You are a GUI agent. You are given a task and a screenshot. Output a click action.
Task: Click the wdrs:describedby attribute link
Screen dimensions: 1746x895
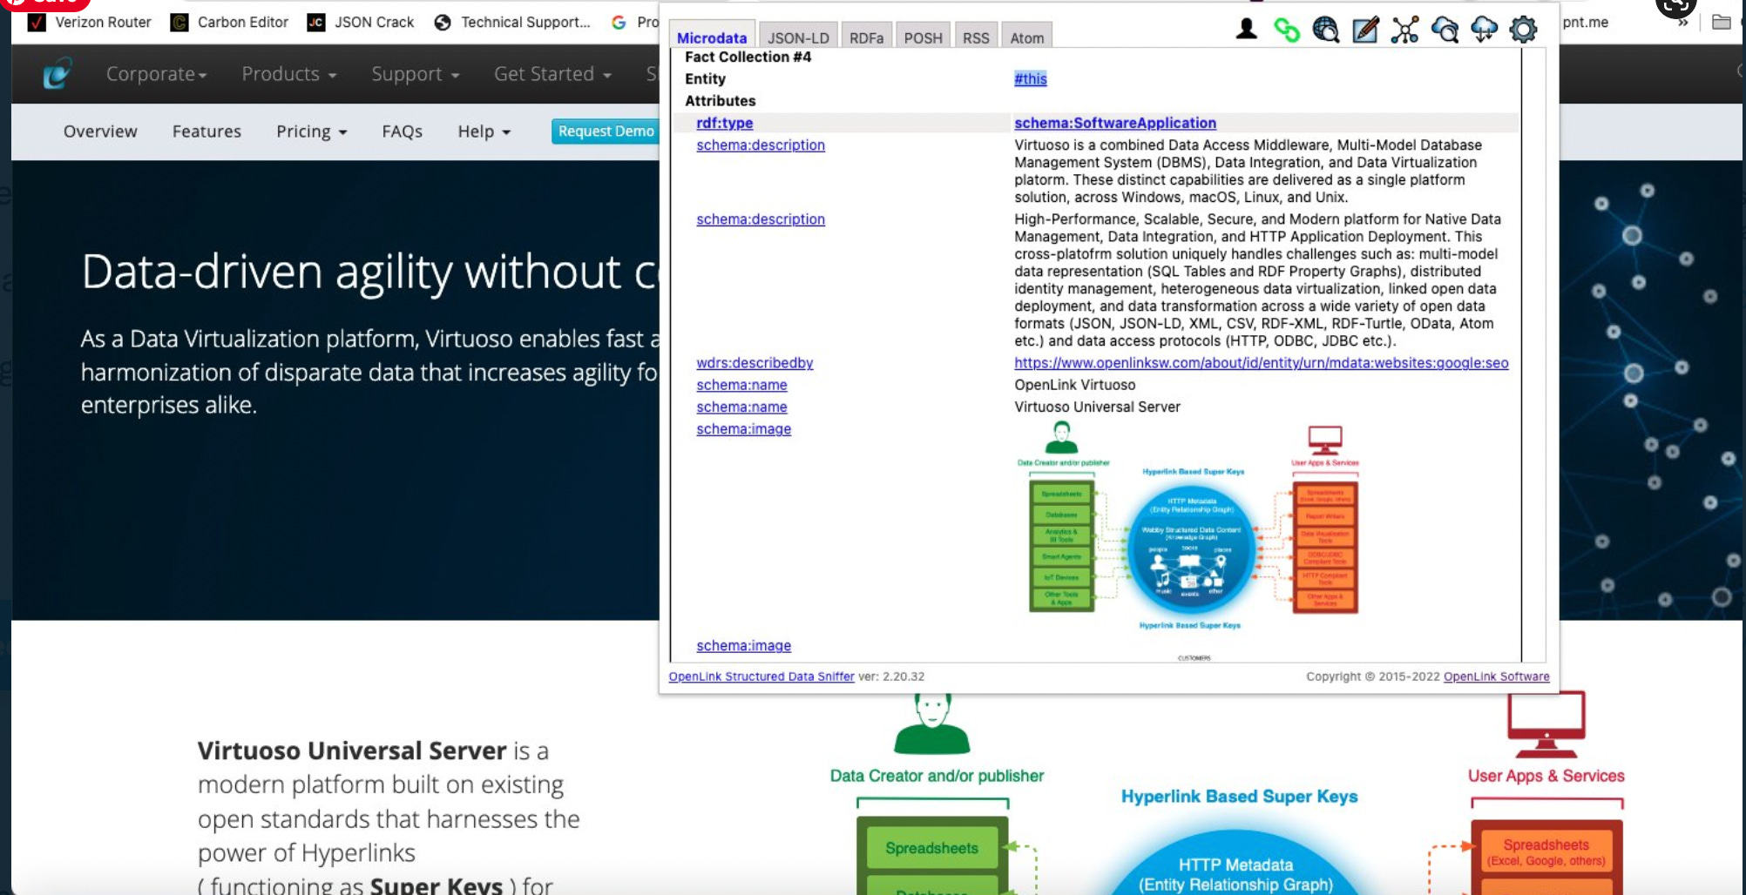click(755, 363)
